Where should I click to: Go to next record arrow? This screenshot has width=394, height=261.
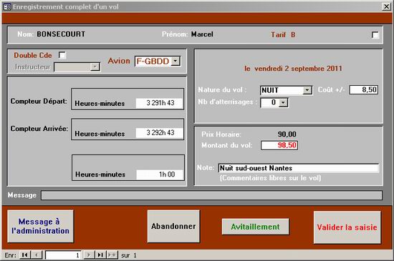[x=89, y=255]
